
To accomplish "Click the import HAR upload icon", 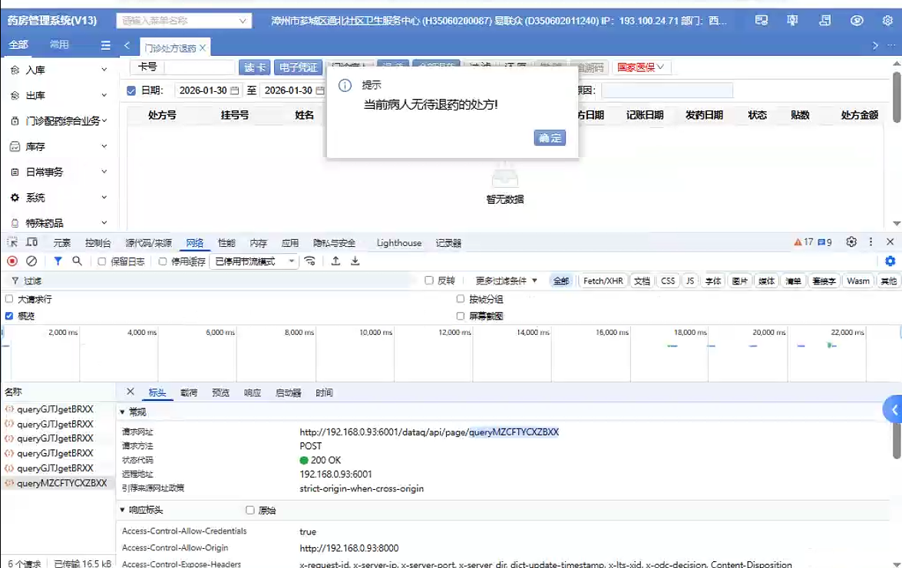I will click(336, 261).
